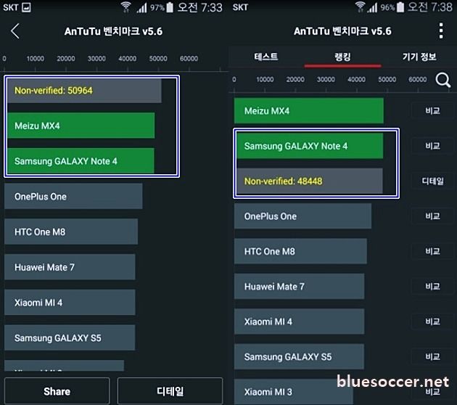Tap WiFi icon in right status bar
The height and width of the screenshot is (405, 457).
(x=360, y=7)
